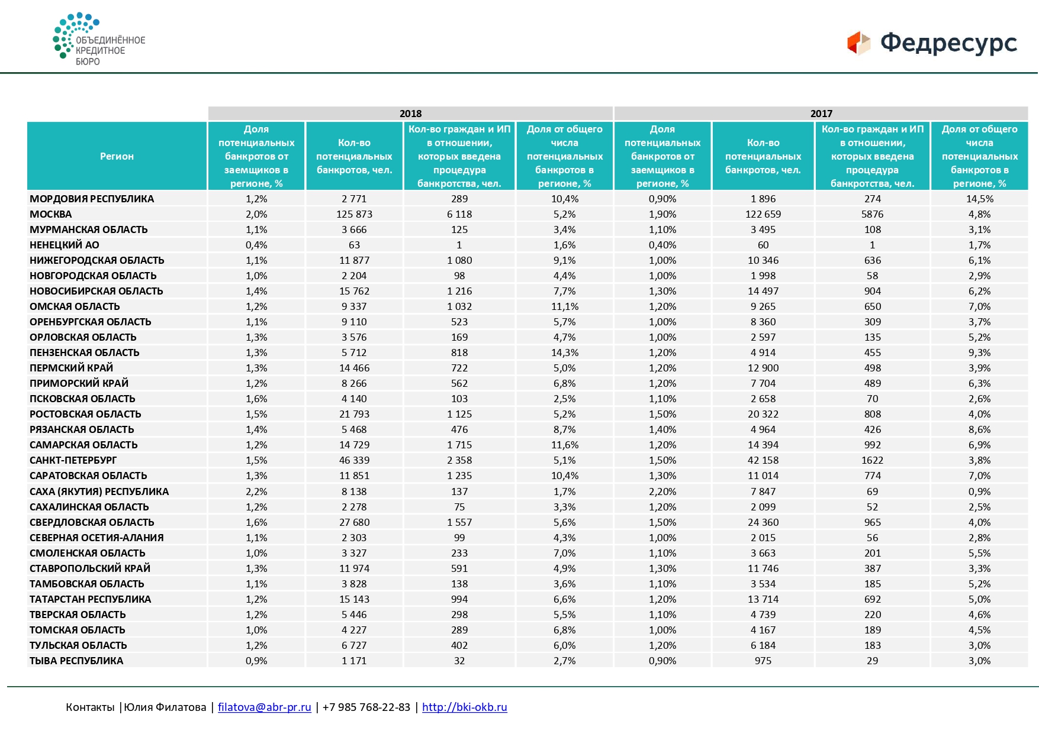Select the РЯЗАНСКАЯ ОБЛАСТЬ row label
This screenshot has width=1039, height=734.
82,429
